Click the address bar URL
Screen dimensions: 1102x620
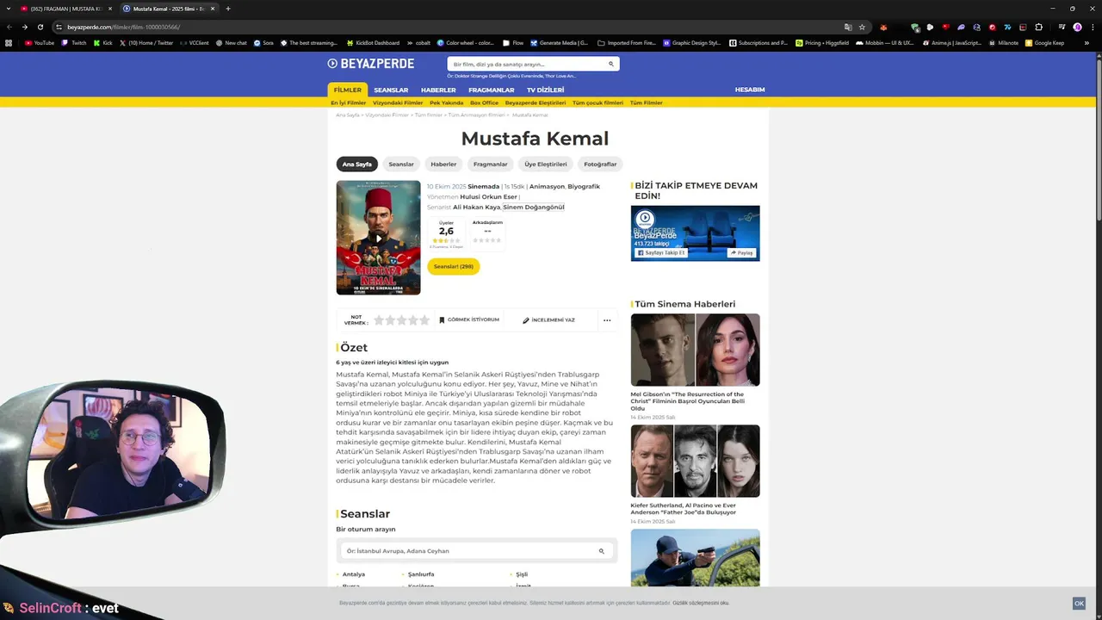[x=124, y=27]
